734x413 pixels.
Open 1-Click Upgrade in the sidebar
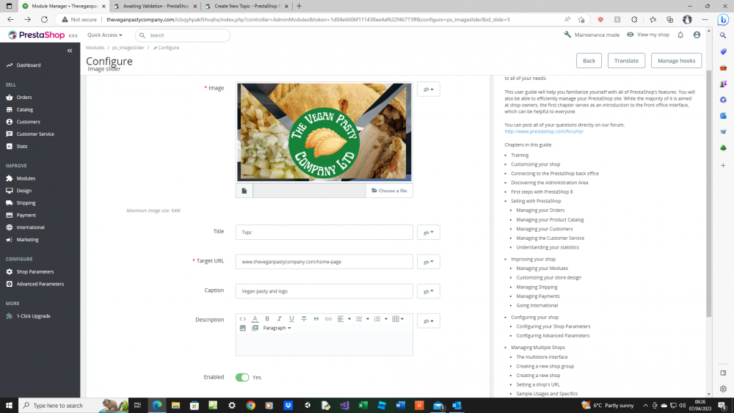[33, 316]
